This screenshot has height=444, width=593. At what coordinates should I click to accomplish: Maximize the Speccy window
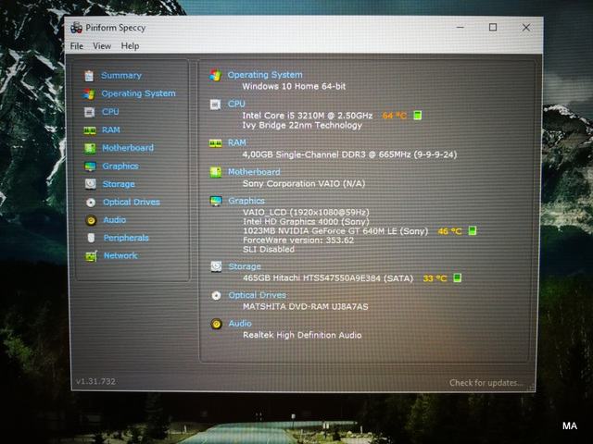coord(493,27)
